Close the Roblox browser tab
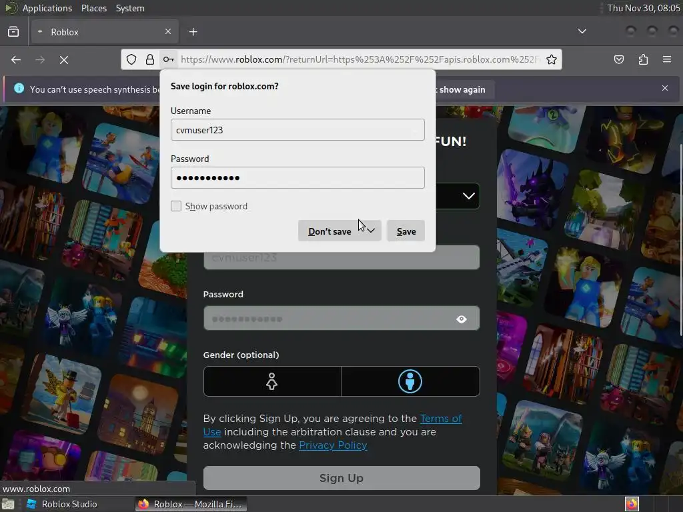Viewport: 683px width, 512px height. [x=167, y=31]
